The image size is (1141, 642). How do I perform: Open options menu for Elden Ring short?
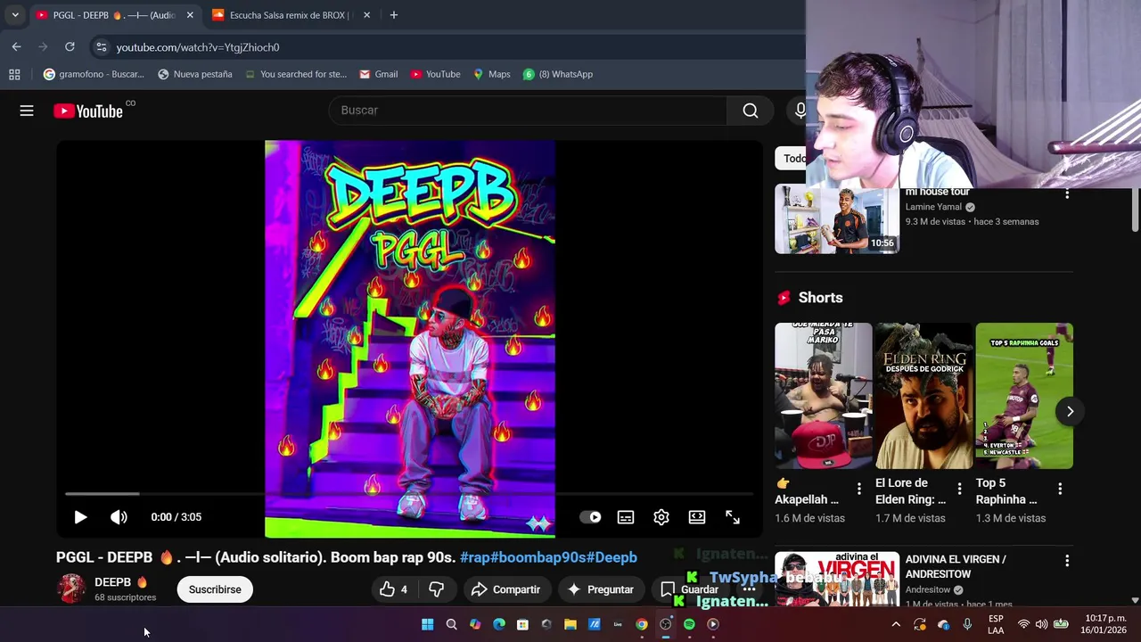click(959, 489)
